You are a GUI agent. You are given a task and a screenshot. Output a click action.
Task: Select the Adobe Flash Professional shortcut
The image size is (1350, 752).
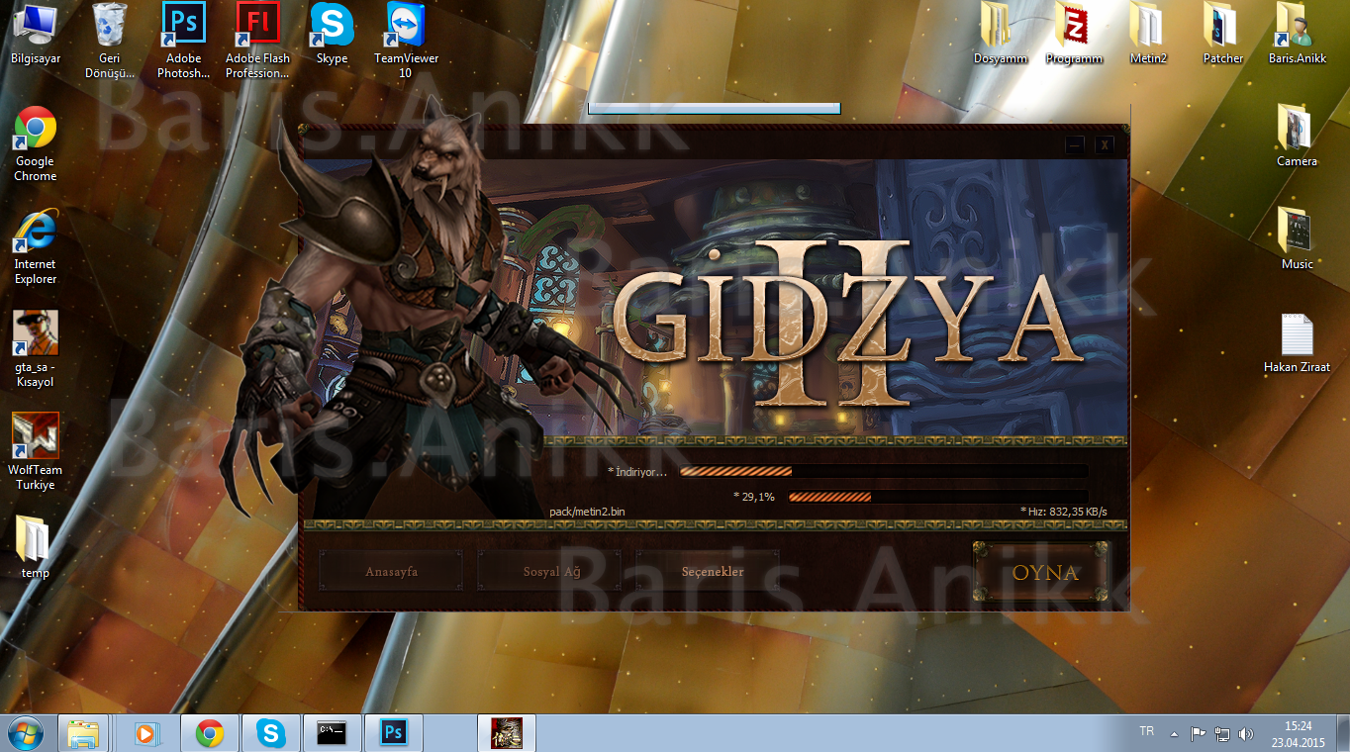(x=257, y=41)
